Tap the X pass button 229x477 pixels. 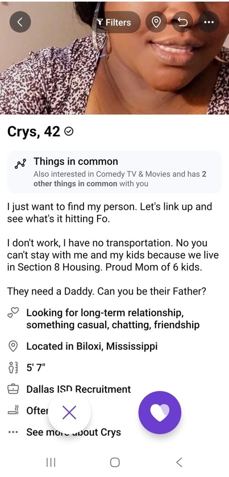(69, 413)
